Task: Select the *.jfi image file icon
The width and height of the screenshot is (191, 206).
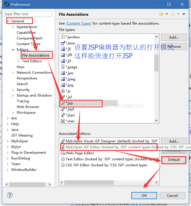Action: 63,49
